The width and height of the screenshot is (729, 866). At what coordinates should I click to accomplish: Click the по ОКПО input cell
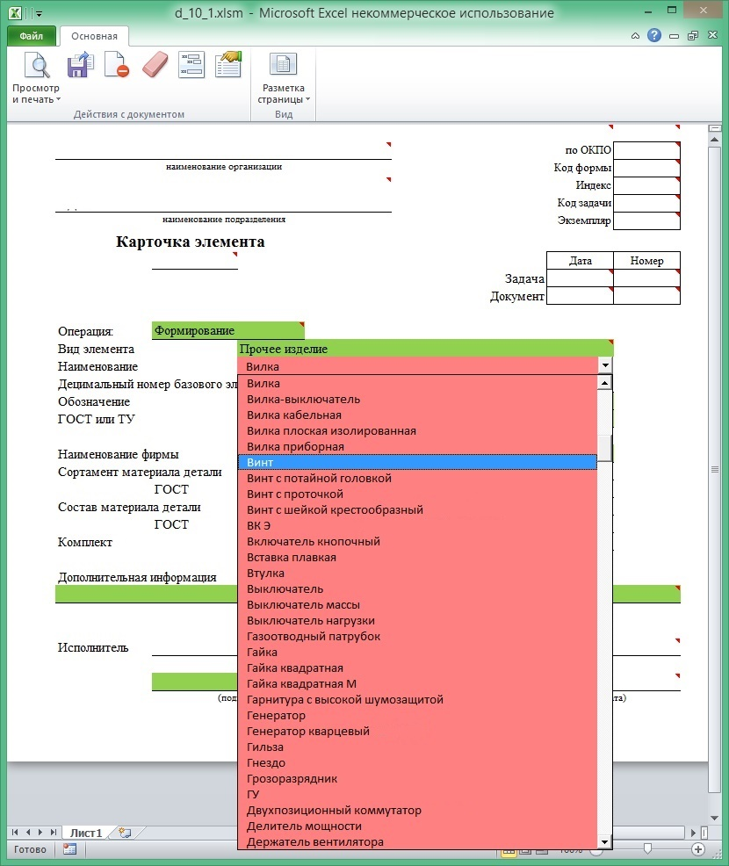click(646, 150)
